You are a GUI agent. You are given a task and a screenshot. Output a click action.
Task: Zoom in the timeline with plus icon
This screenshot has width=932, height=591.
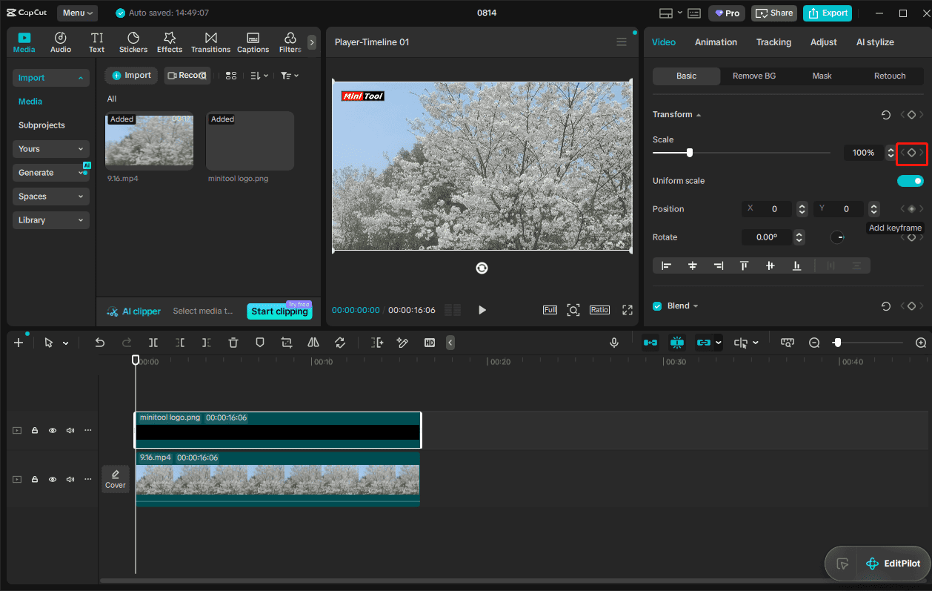(x=921, y=343)
